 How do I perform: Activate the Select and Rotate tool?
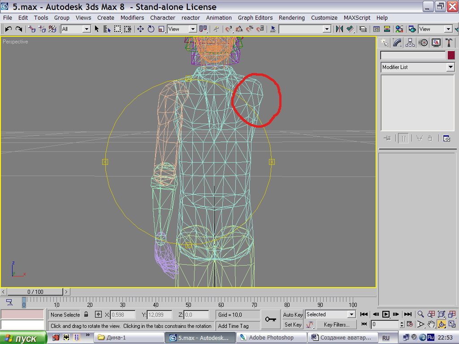click(151, 29)
